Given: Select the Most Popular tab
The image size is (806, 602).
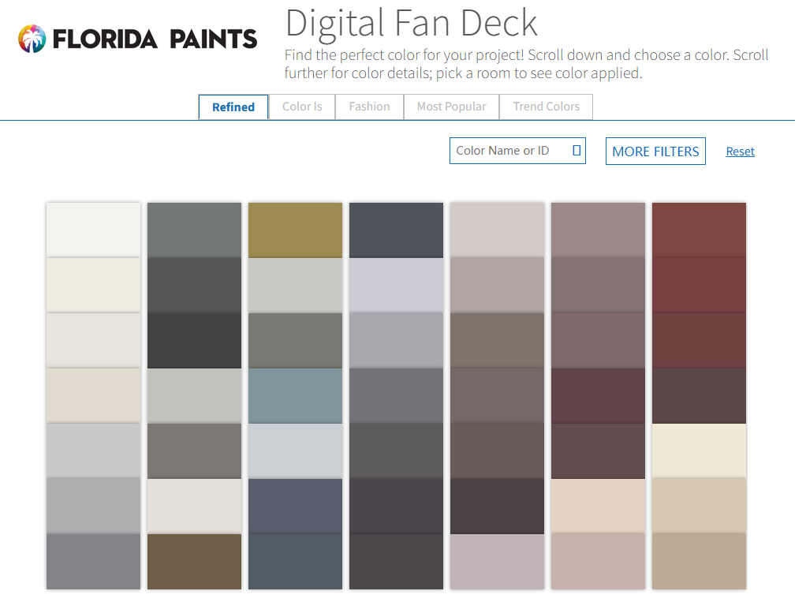Looking at the screenshot, I should [451, 107].
